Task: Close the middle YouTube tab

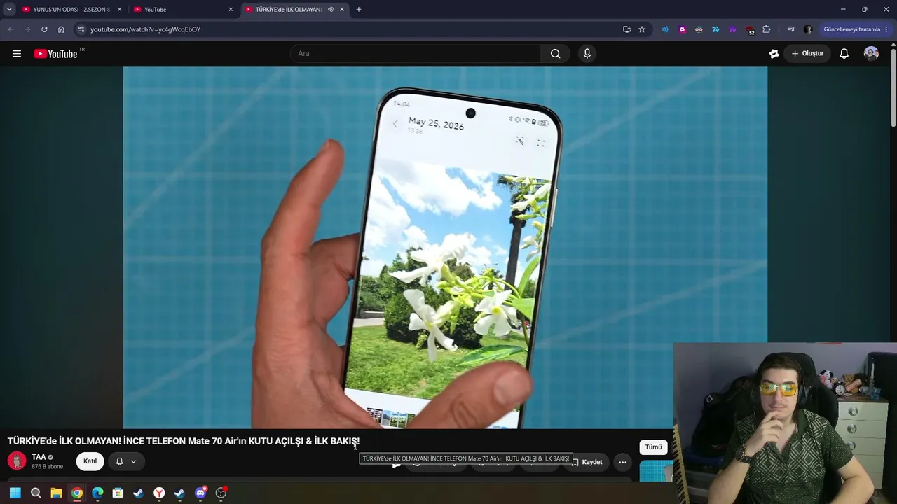Action: (x=231, y=10)
